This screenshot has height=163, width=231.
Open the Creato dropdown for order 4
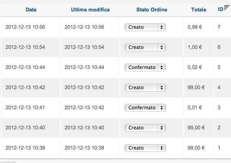(x=145, y=88)
